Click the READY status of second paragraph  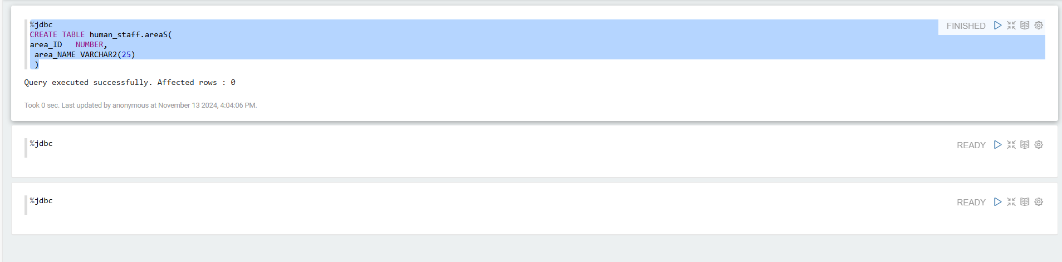(971, 145)
